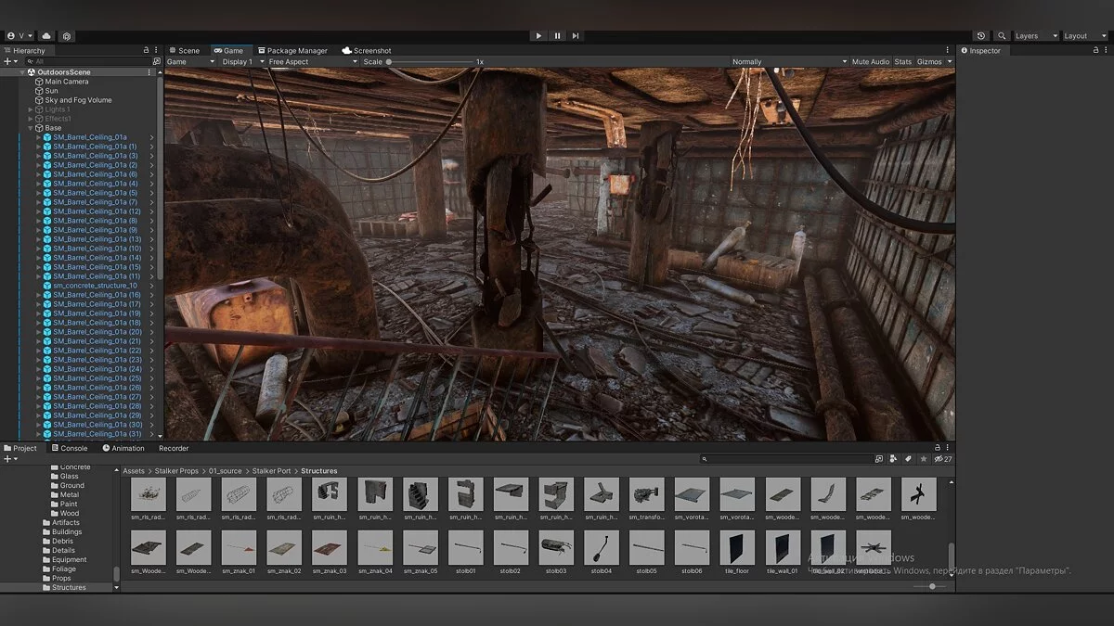
Task: Click the Stalker Props breadcrumb link
Action: pos(176,471)
